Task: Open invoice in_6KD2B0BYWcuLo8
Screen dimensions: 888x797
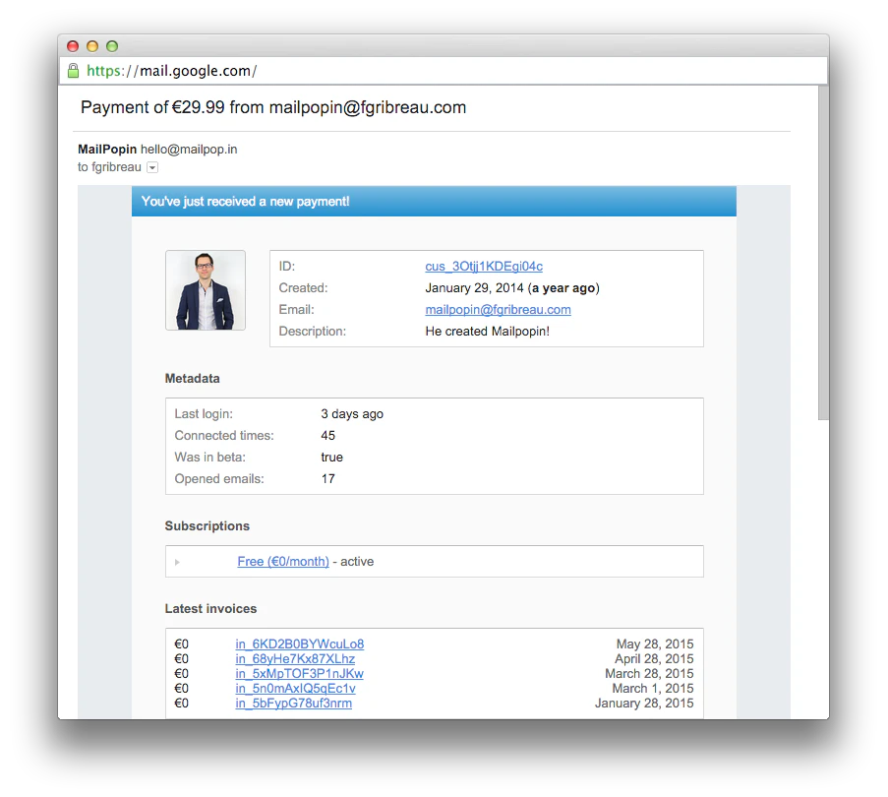Action: click(300, 644)
